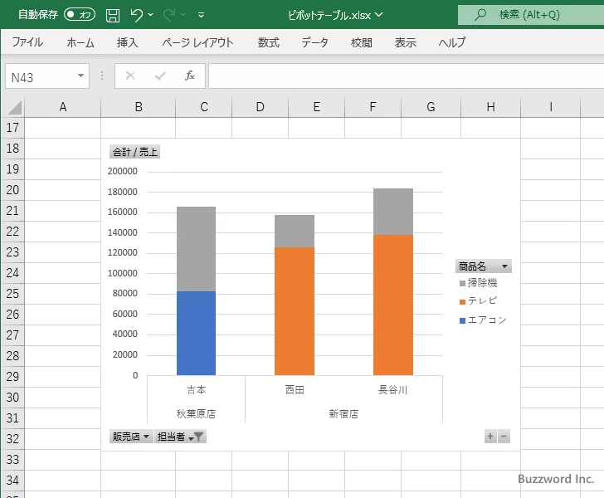Screen dimensions: 604x498
Task: Click the 新宿店 axis label
Action: [343, 414]
